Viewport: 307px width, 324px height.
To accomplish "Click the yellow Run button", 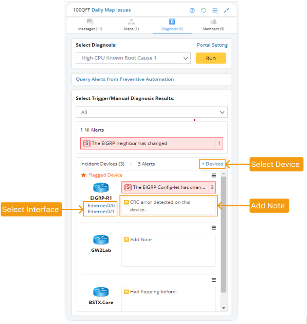I will coord(211,58).
